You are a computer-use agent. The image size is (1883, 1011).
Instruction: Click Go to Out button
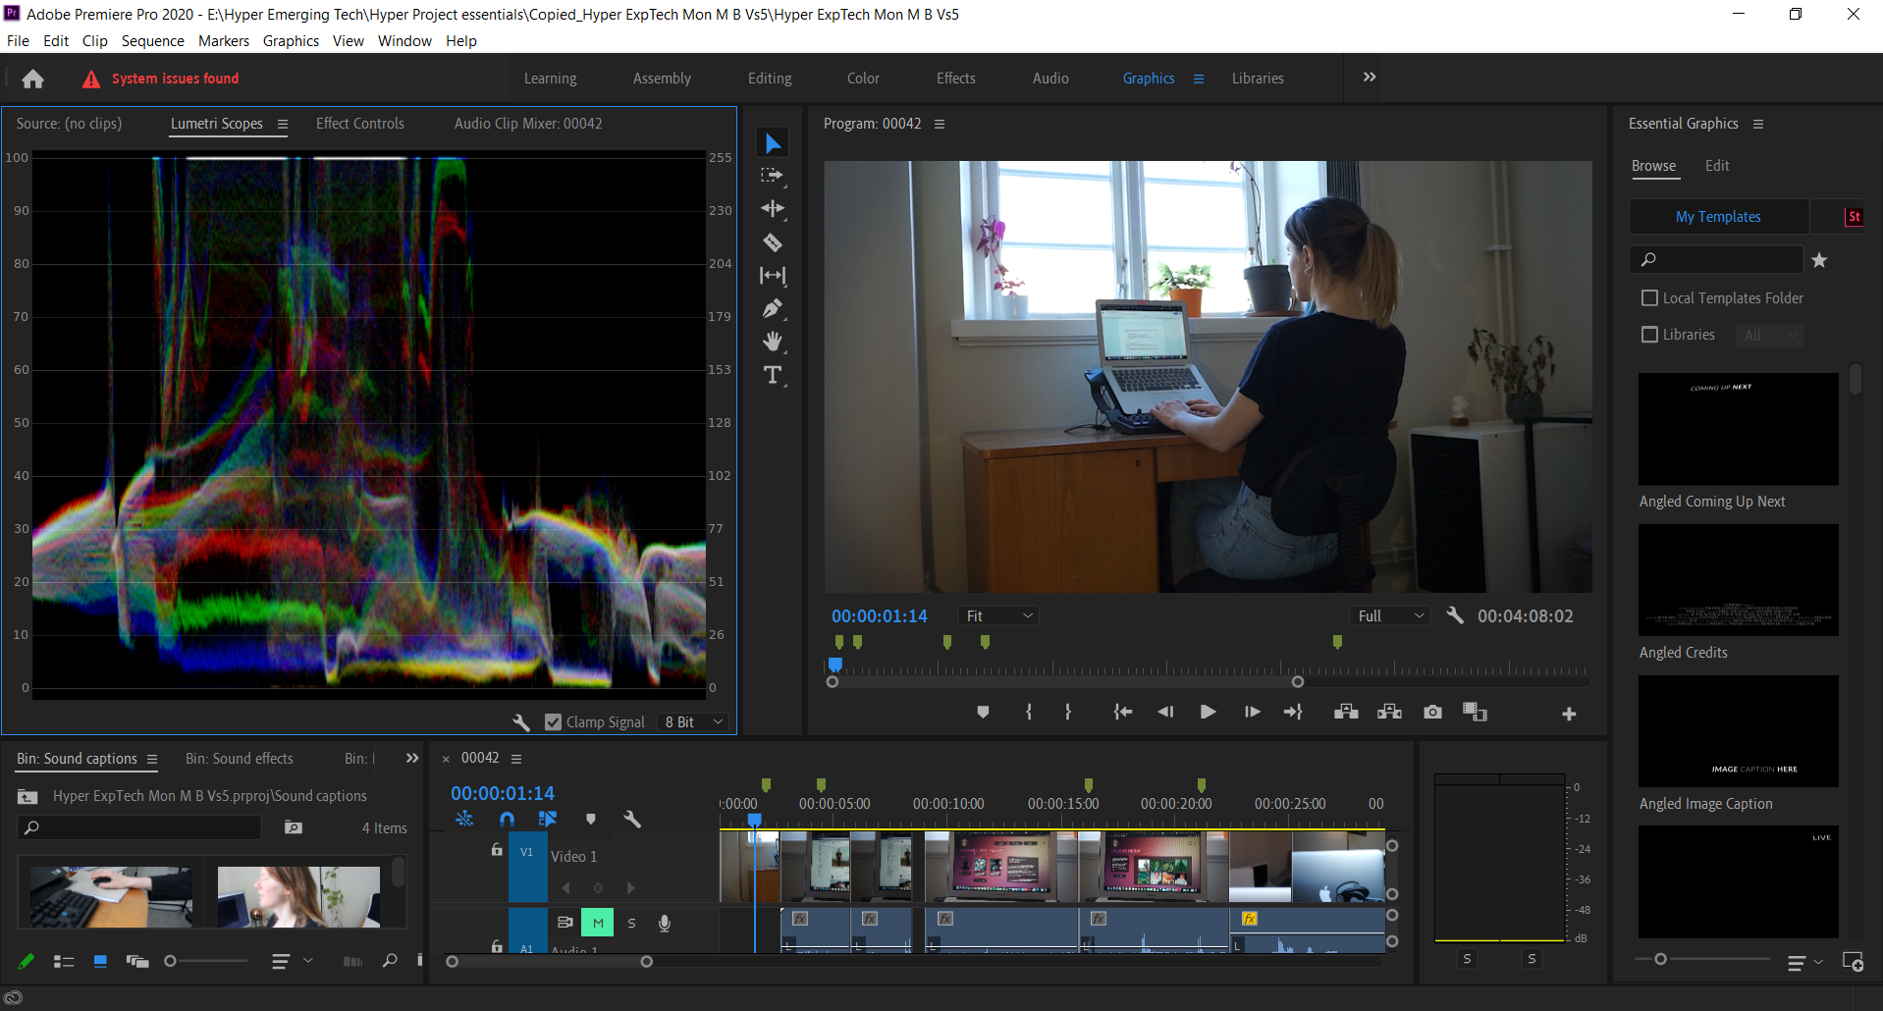coord(1293,713)
